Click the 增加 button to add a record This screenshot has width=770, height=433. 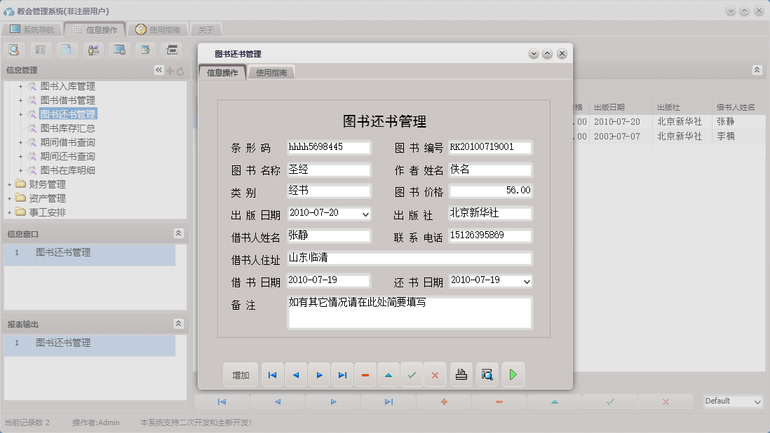241,374
